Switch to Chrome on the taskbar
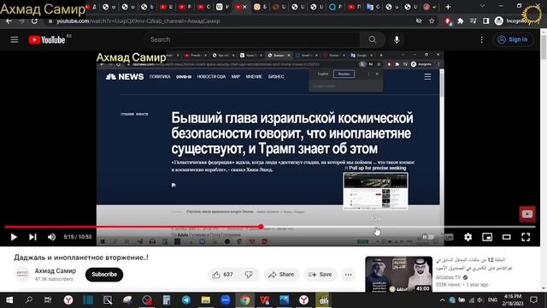The image size is (547, 308). pos(245,300)
